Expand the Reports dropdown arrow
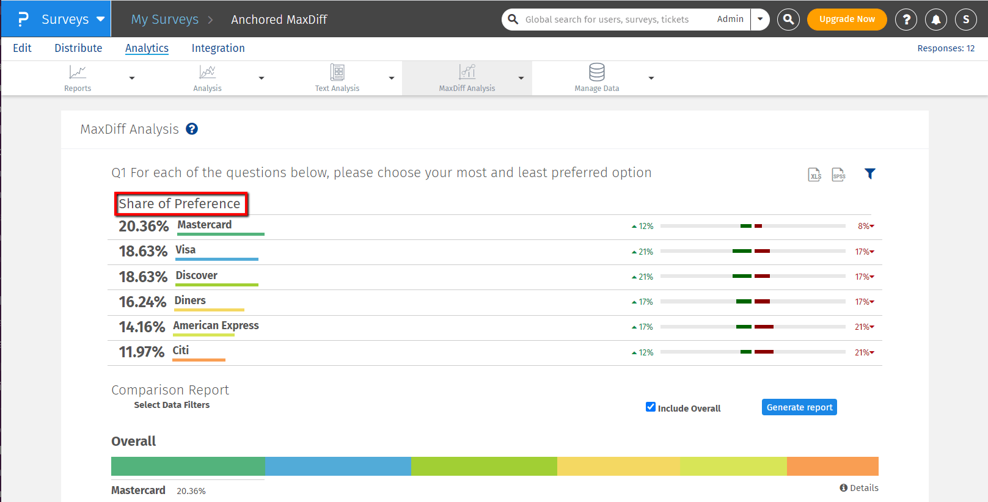This screenshot has width=988, height=502. 132,78
